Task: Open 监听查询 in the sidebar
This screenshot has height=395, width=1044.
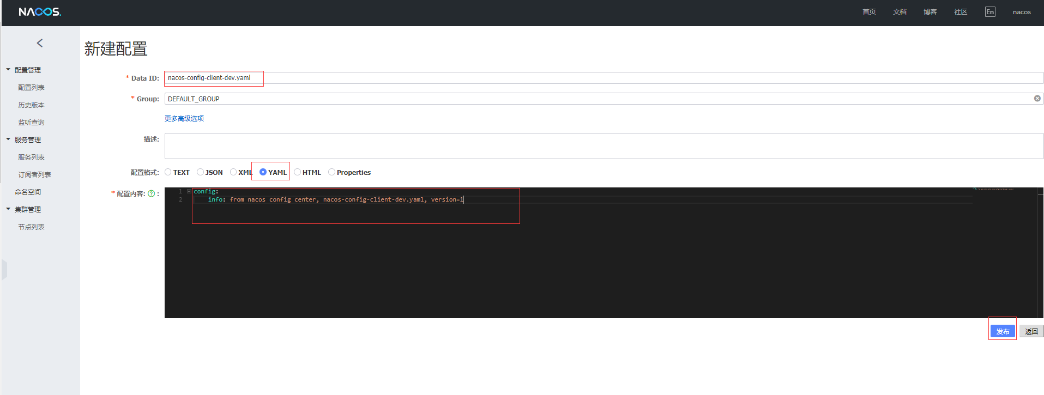Action: point(32,123)
